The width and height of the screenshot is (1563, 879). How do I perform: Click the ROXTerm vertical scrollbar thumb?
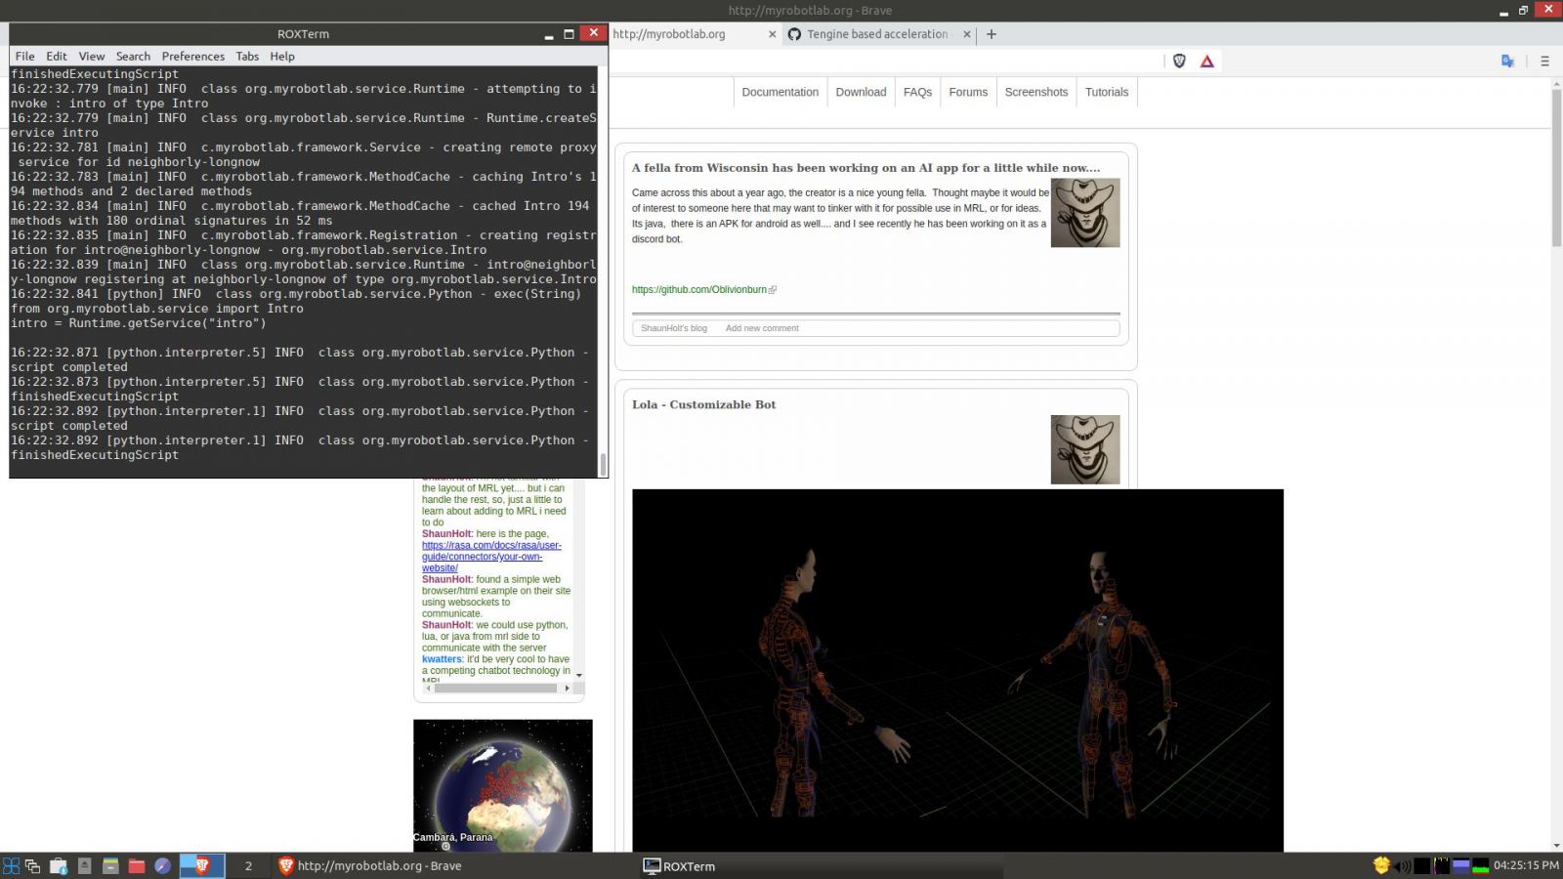(603, 464)
